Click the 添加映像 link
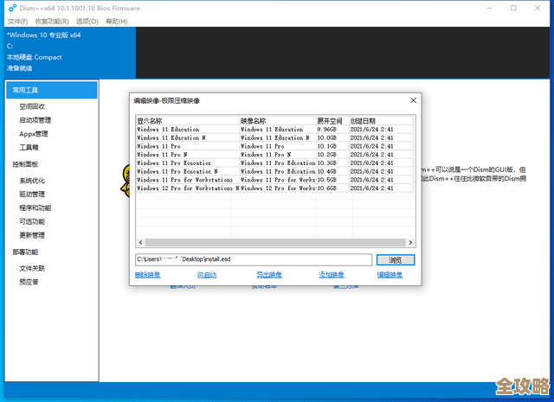Screen dimensions: 554x402 coord(332,275)
